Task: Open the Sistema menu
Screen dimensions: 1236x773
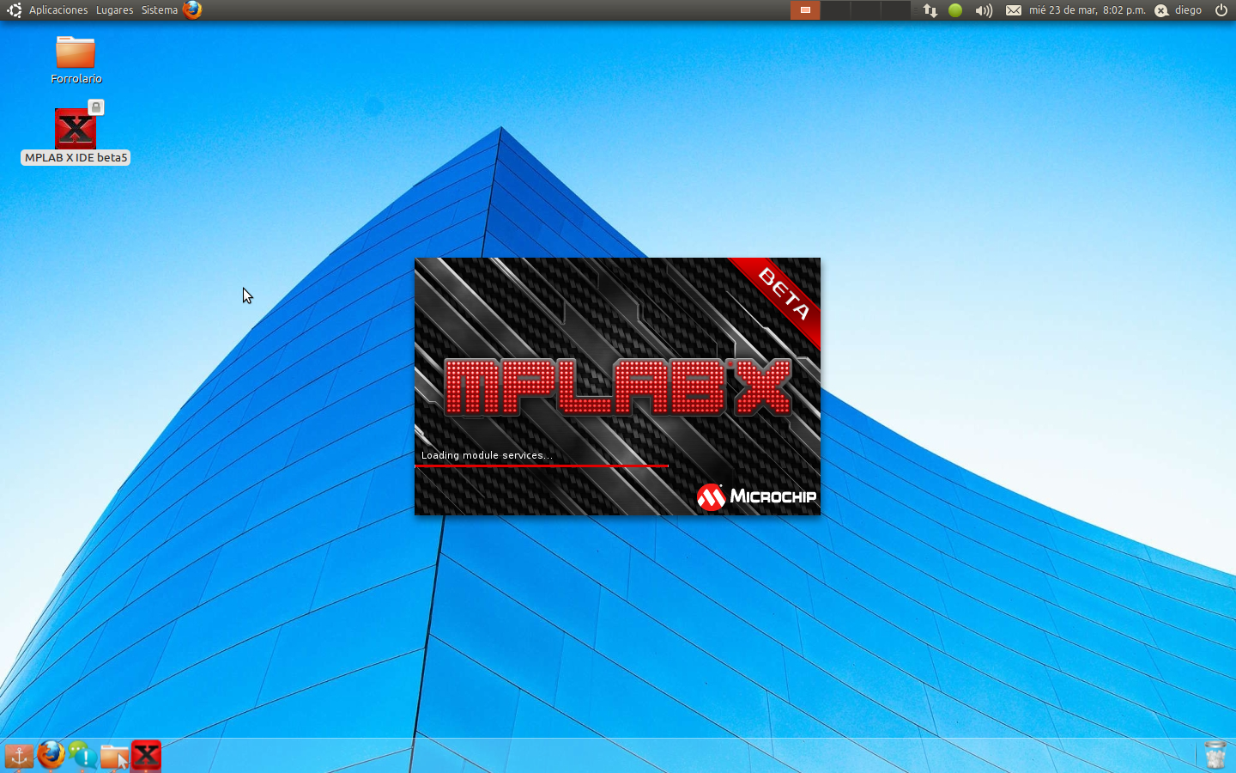Action: click(158, 10)
